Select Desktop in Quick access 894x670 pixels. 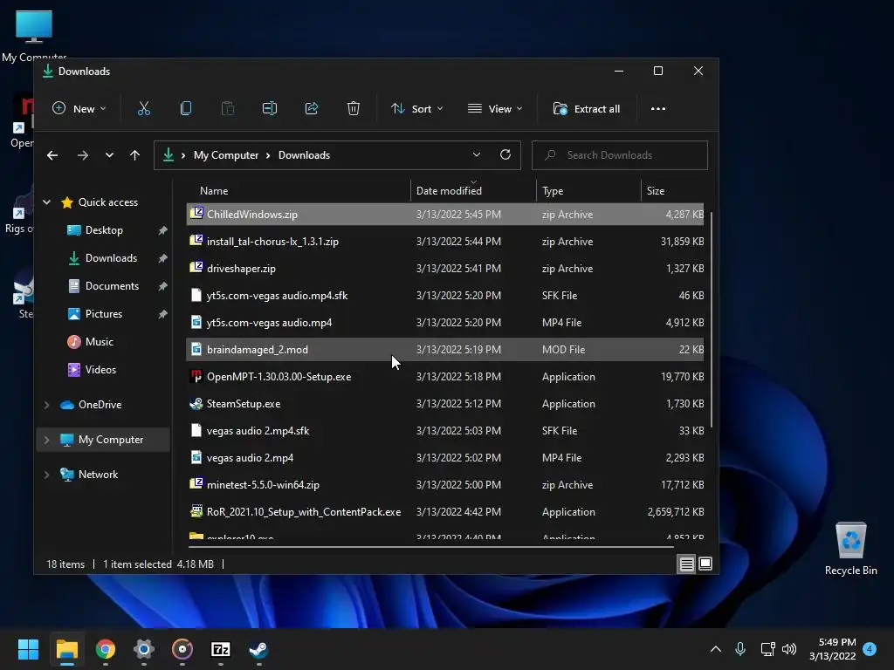click(104, 230)
